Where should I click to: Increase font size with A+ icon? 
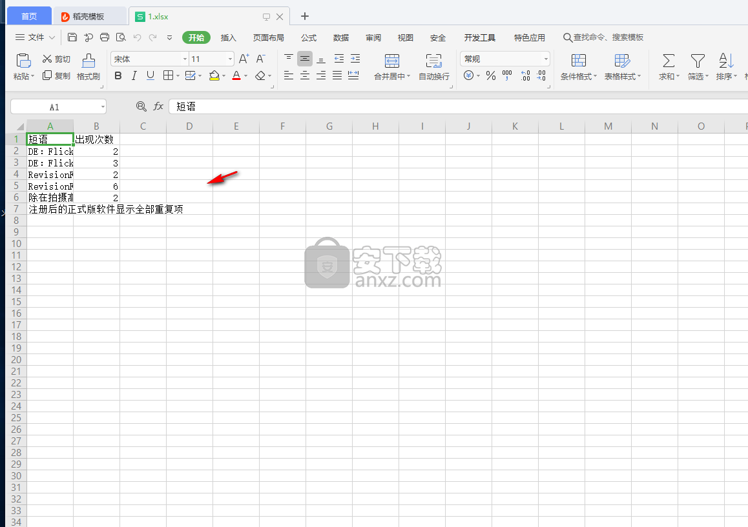[x=244, y=59]
